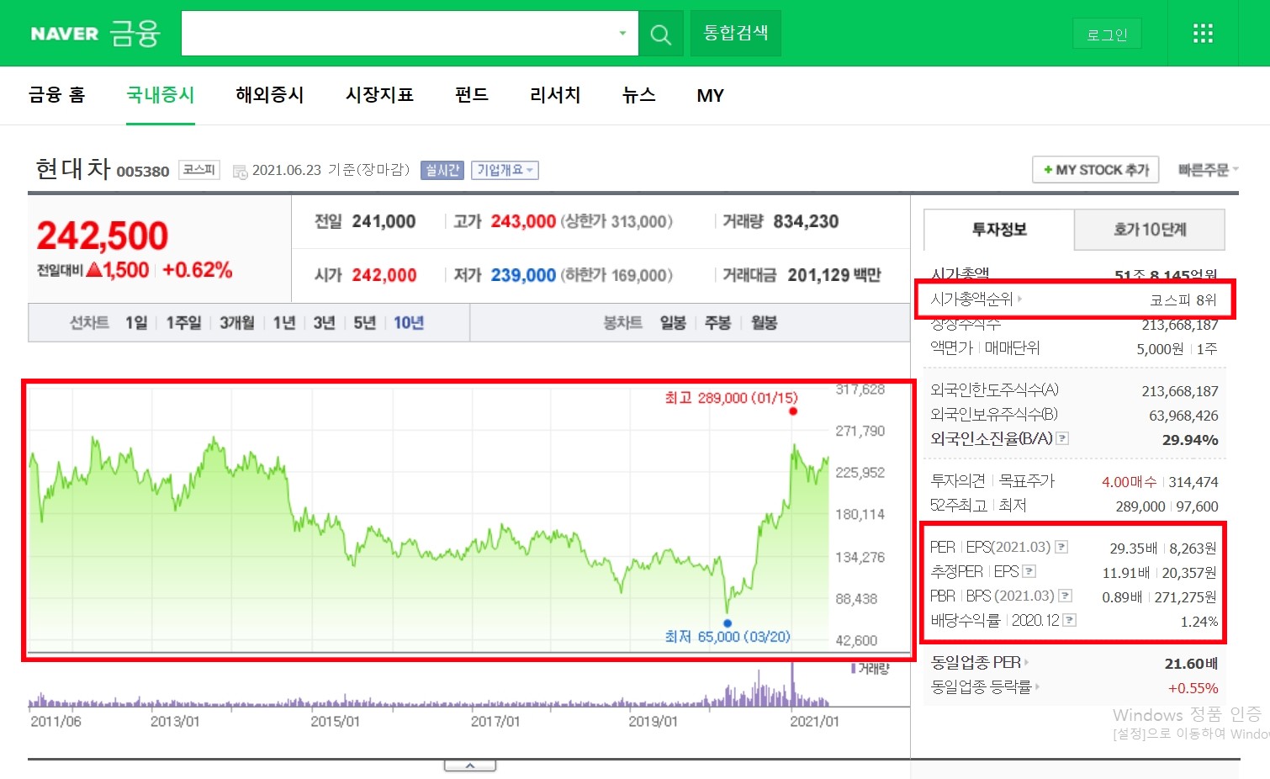Click the 코스피 badge next to 005380

[x=199, y=170]
